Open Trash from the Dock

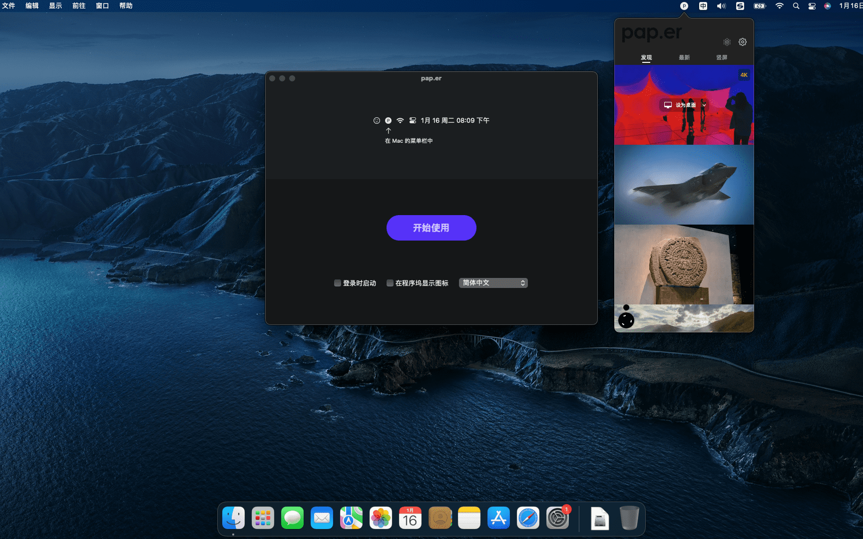[629, 518]
